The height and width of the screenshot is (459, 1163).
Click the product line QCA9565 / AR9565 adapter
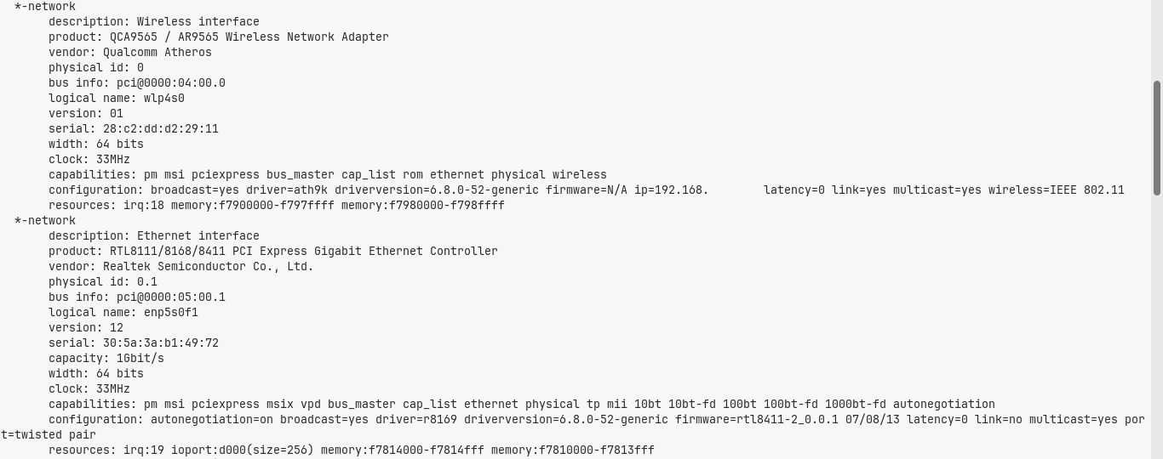(x=249, y=37)
